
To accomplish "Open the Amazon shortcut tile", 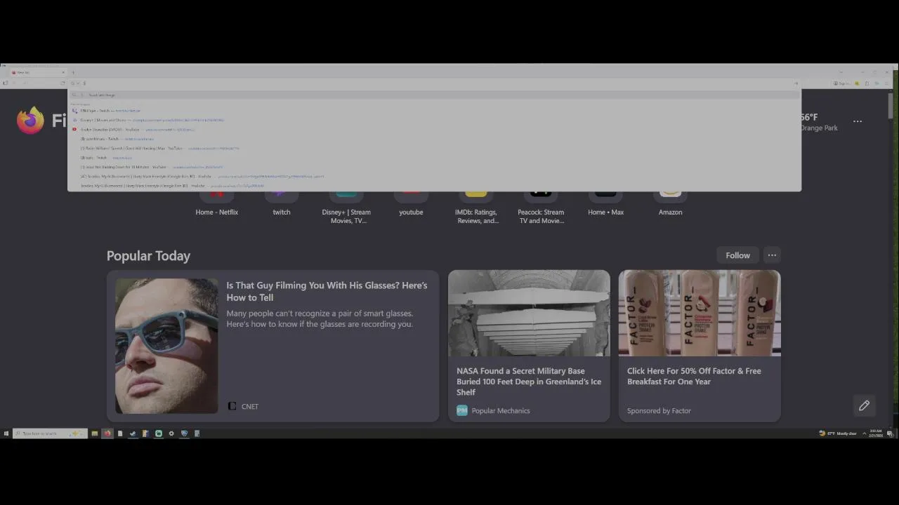I will click(x=670, y=203).
